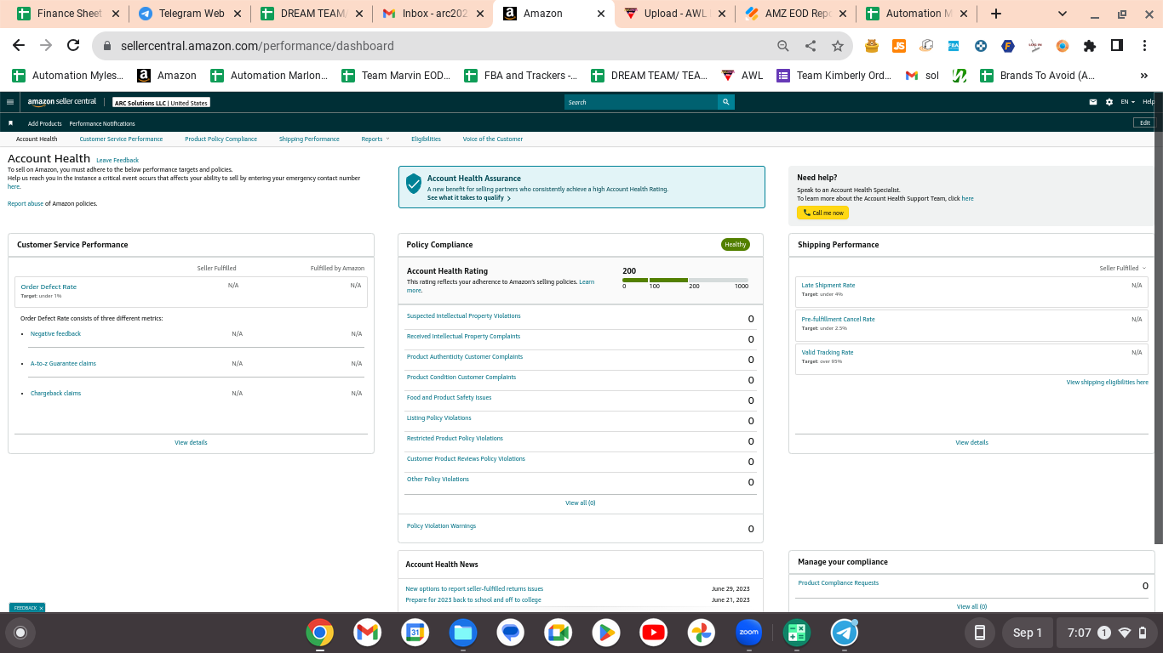
Task: Open Gmail from the shelf
Action: [x=368, y=633]
